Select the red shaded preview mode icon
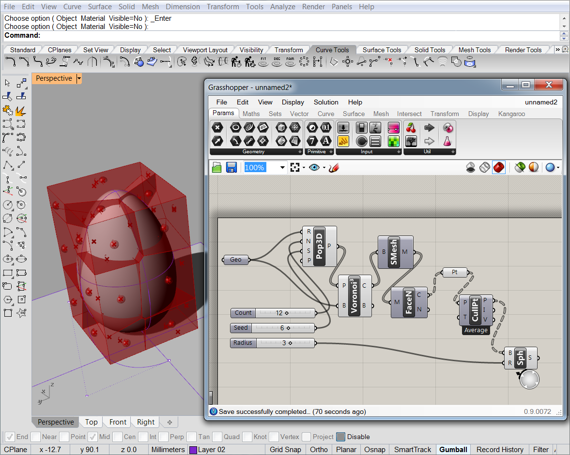 coord(499,167)
